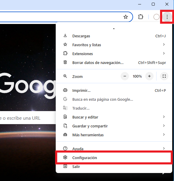
Task: Open Descargas from the menu
Action: pos(114,36)
